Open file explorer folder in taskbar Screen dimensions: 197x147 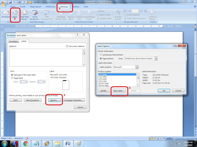click(x=58, y=144)
